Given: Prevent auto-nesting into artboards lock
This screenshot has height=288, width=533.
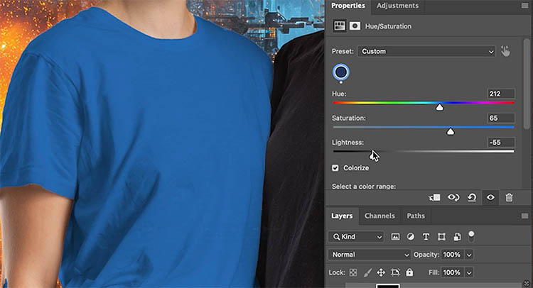Looking at the screenshot, I should pyautogui.click(x=395, y=272).
